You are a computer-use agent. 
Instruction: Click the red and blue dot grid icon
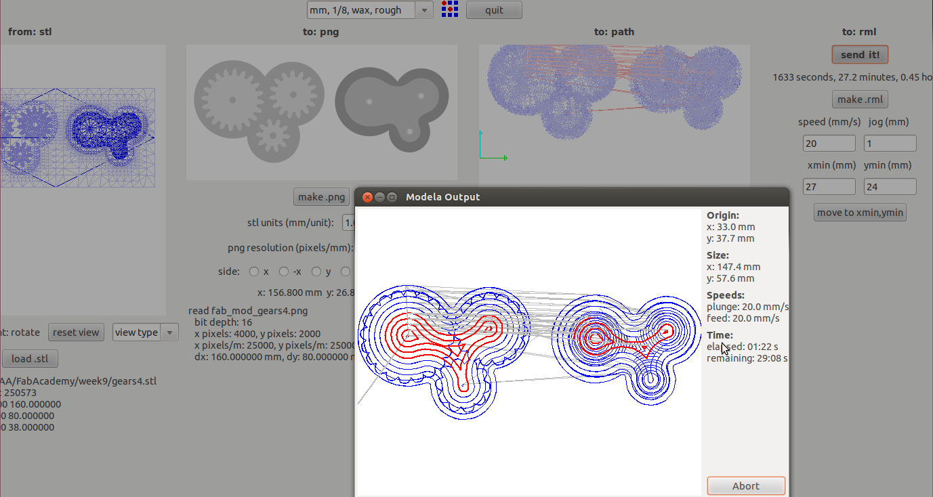pos(449,9)
